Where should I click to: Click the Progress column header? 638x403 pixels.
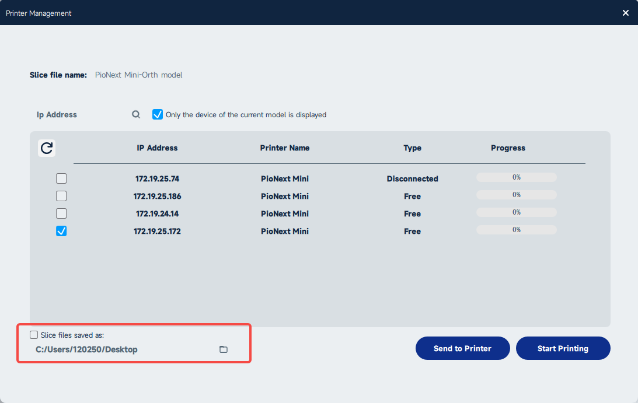[508, 148]
